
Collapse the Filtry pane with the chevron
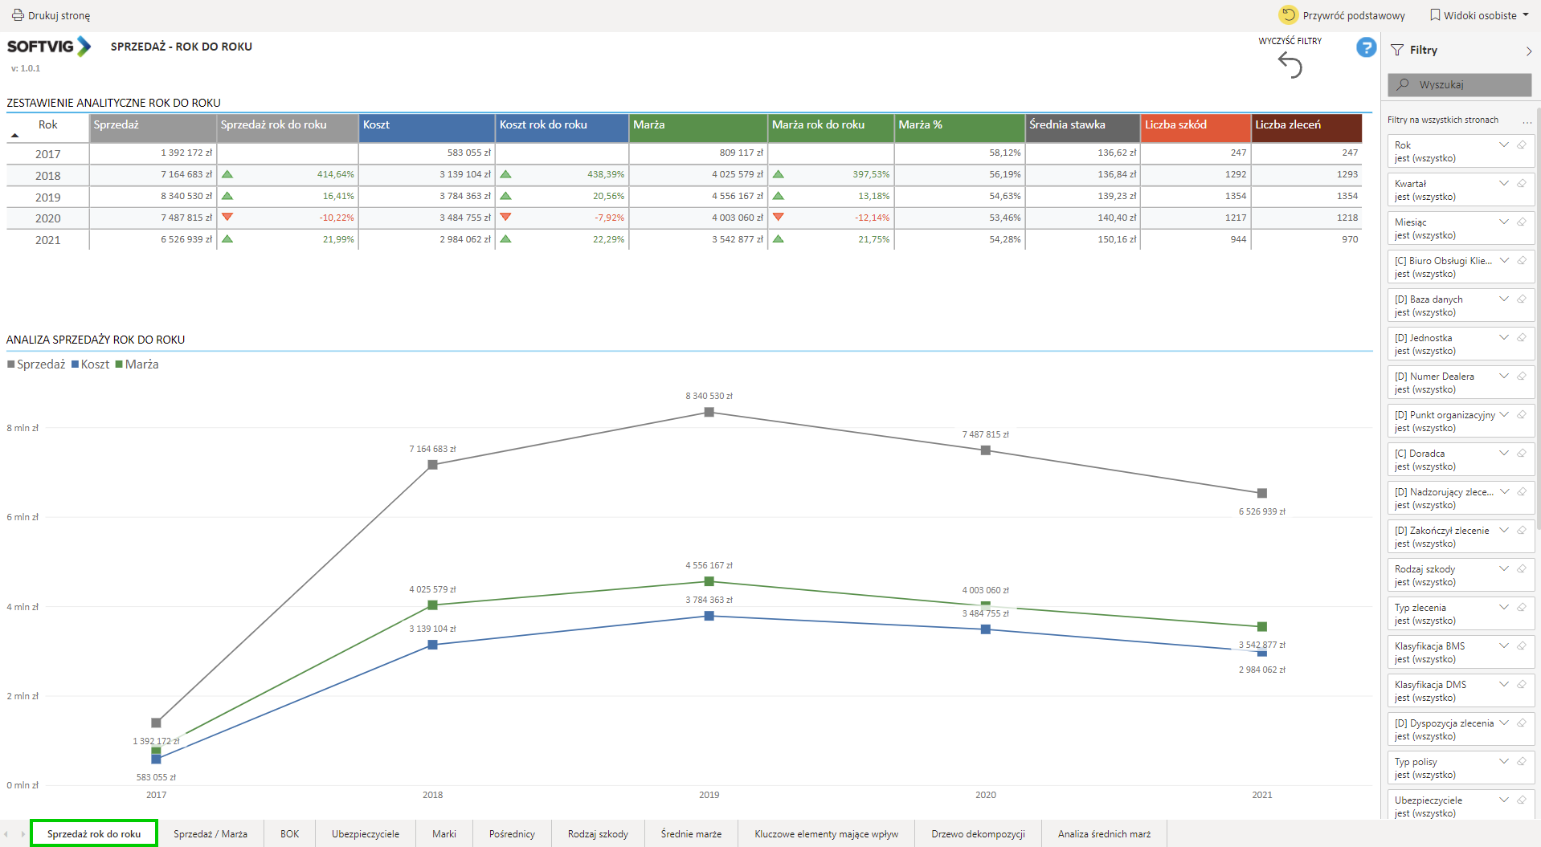pos(1528,51)
